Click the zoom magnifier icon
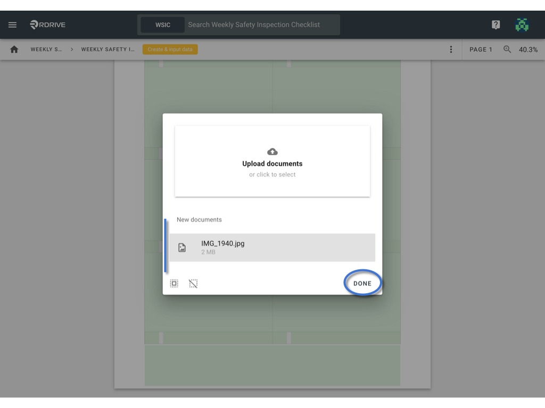 tap(507, 49)
